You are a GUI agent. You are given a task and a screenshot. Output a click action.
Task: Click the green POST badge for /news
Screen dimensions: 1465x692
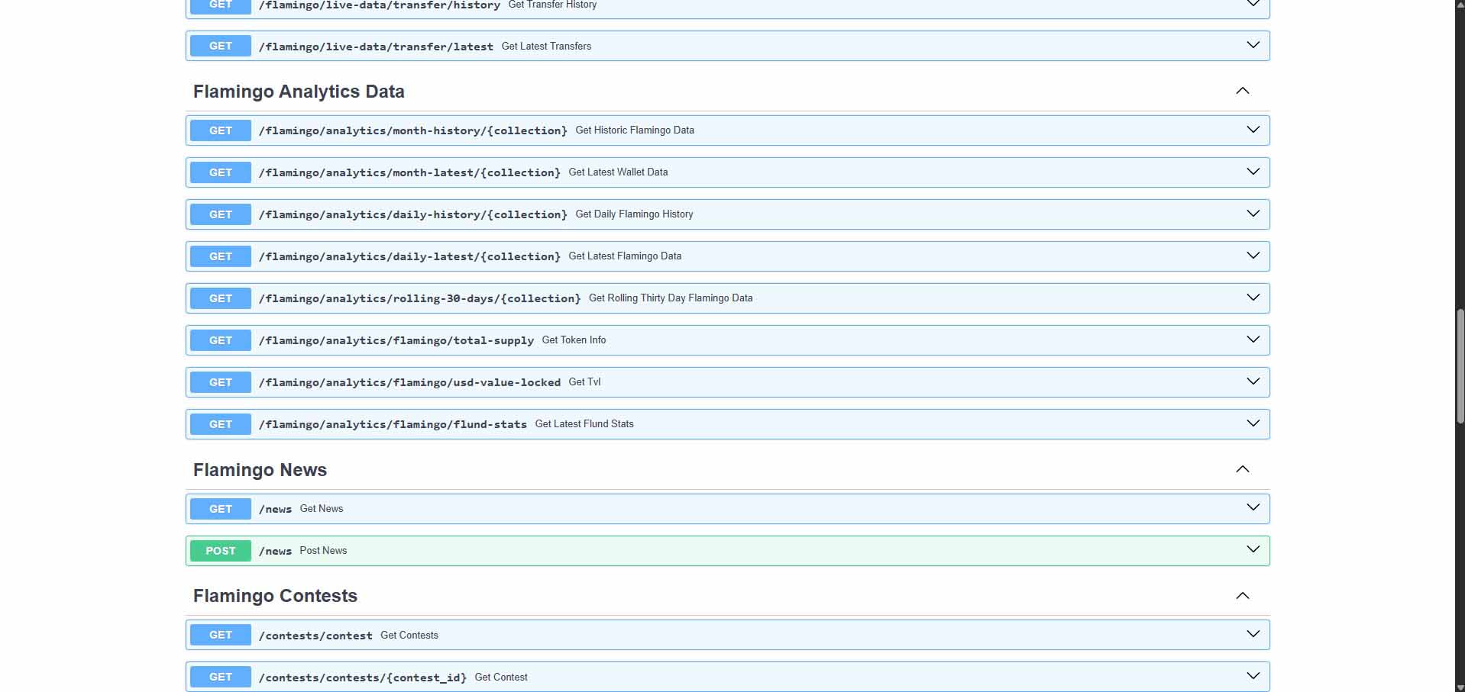221,551
